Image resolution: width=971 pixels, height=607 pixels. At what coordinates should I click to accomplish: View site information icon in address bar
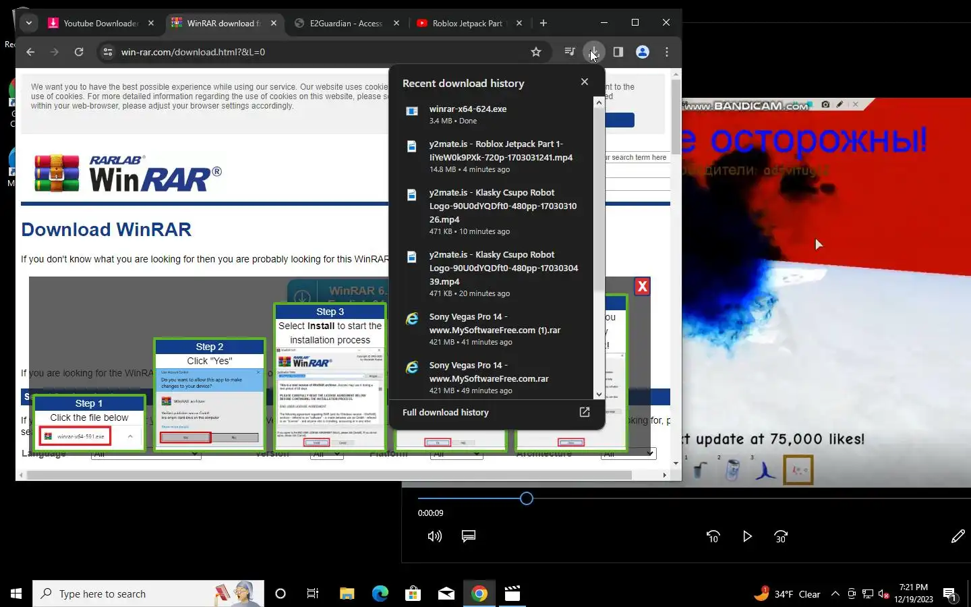(108, 52)
